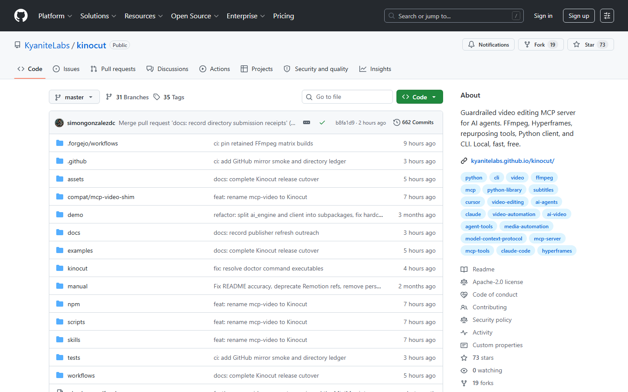Open simongonzalezdc avatar image
This screenshot has height=392, width=628.
pos(59,123)
